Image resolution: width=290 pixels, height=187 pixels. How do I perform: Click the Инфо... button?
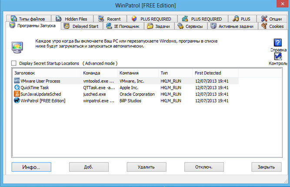31,167
